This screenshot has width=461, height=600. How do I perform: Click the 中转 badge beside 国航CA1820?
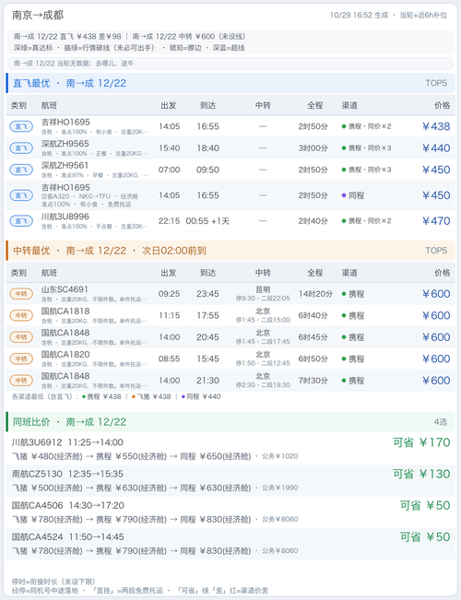click(21, 359)
